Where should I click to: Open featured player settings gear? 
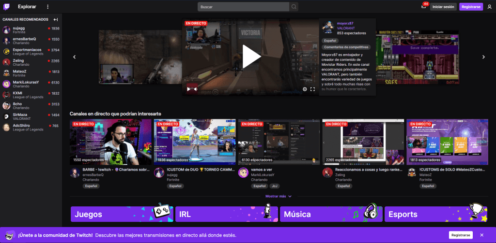click(x=305, y=89)
